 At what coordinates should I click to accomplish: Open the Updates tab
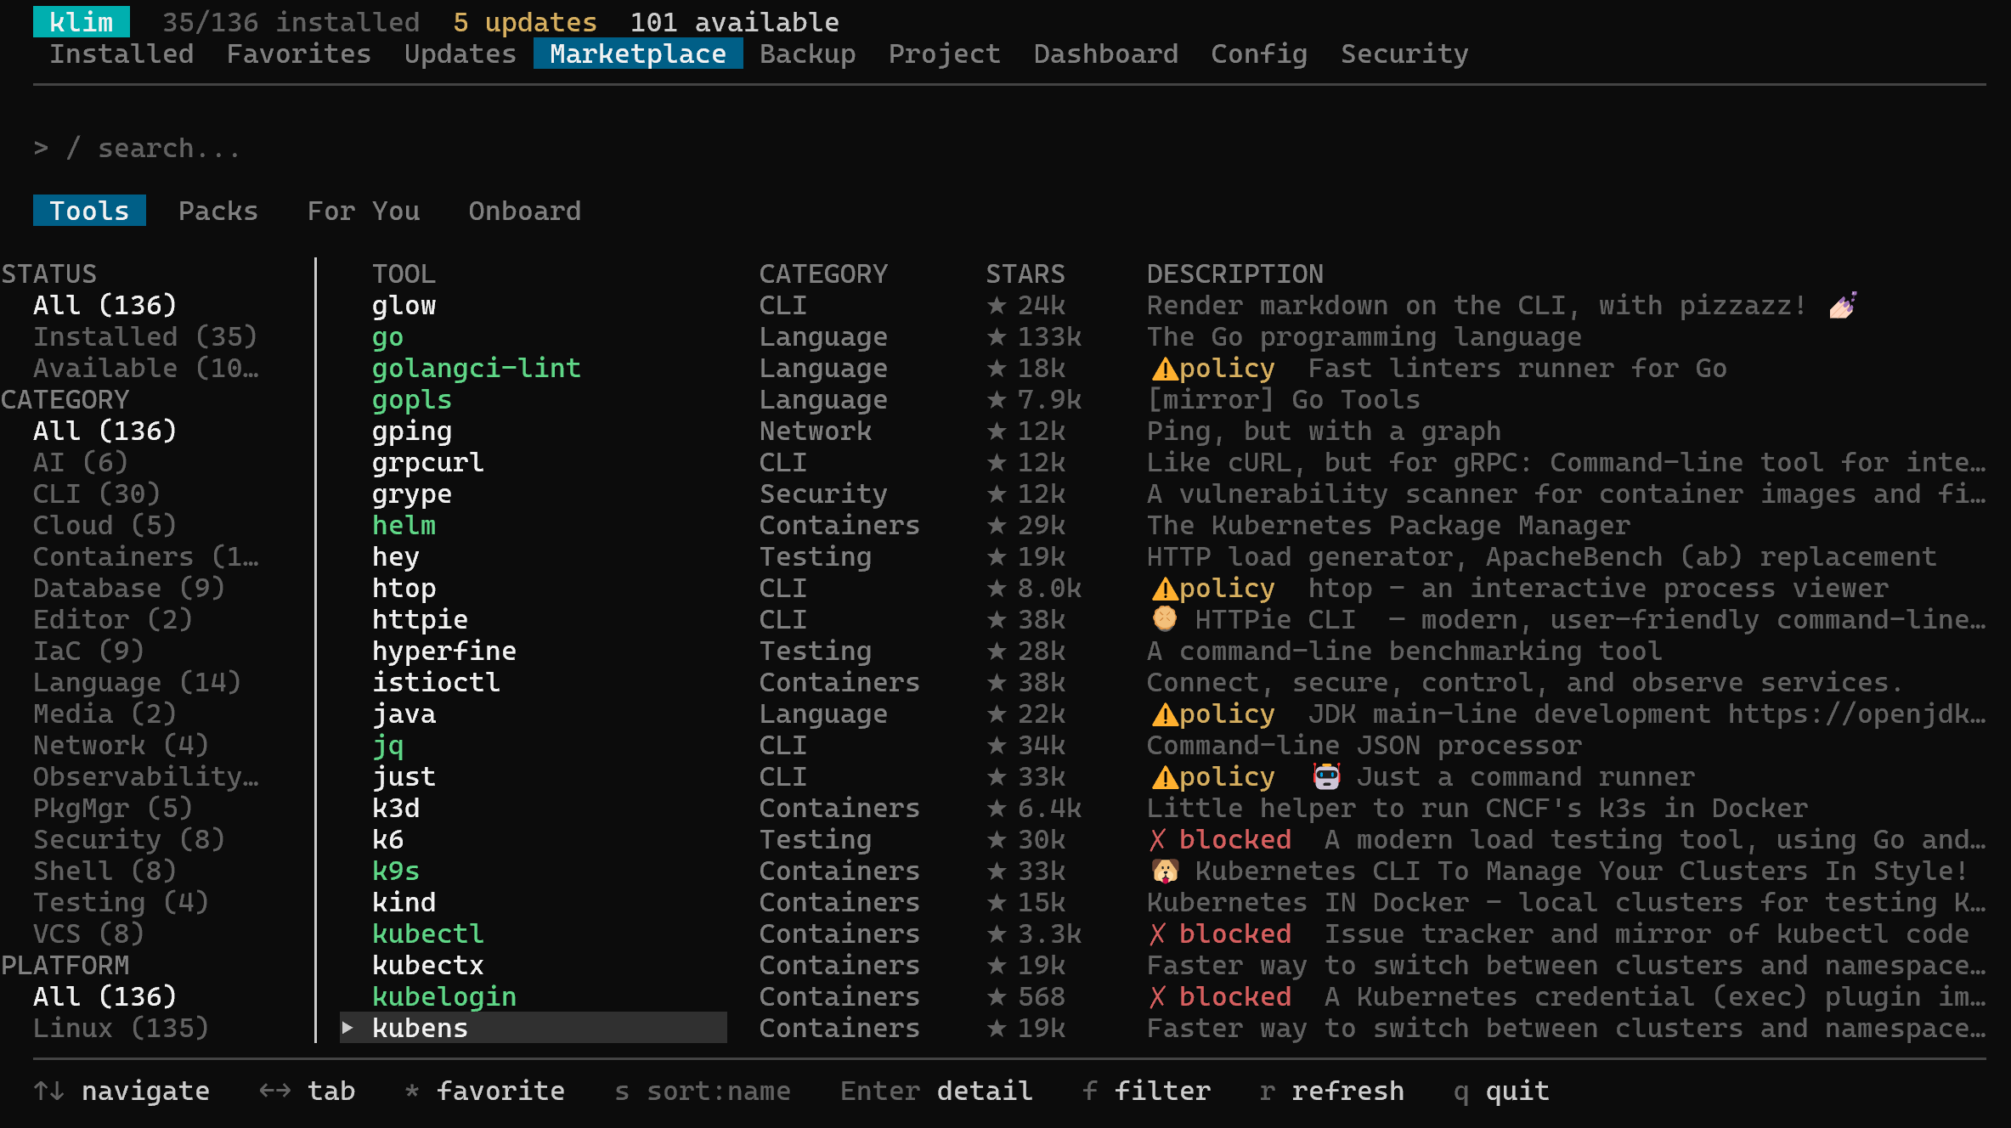(x=460, y=54)
